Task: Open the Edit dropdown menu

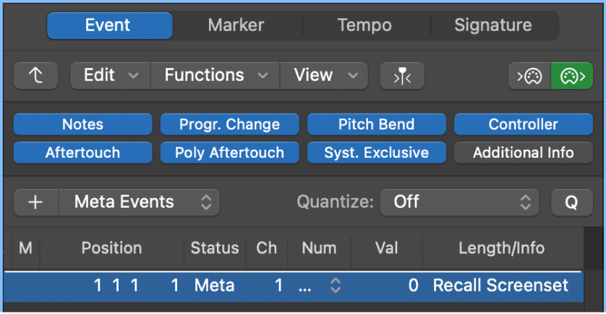Action: pyautogui.click(x=110, y=75)
